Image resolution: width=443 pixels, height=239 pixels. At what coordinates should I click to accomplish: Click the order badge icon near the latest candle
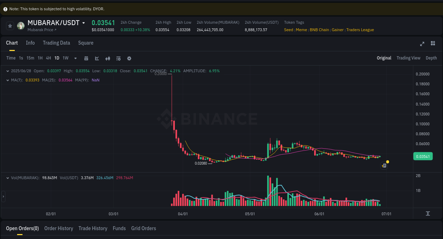(384, 165)
